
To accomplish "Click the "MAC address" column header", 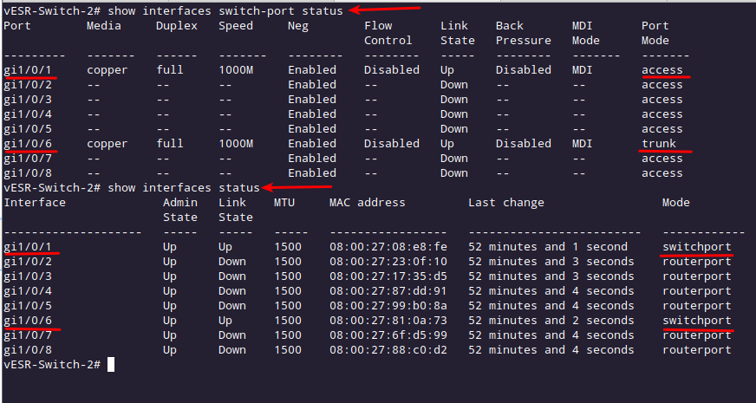I will click(x=368, y=203).
